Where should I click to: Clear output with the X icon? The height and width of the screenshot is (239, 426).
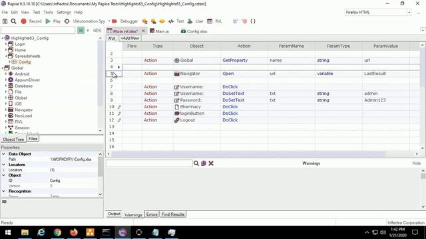tap(211, 163)
